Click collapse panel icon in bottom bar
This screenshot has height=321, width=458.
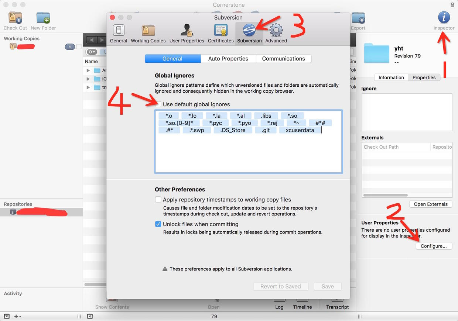90,316
